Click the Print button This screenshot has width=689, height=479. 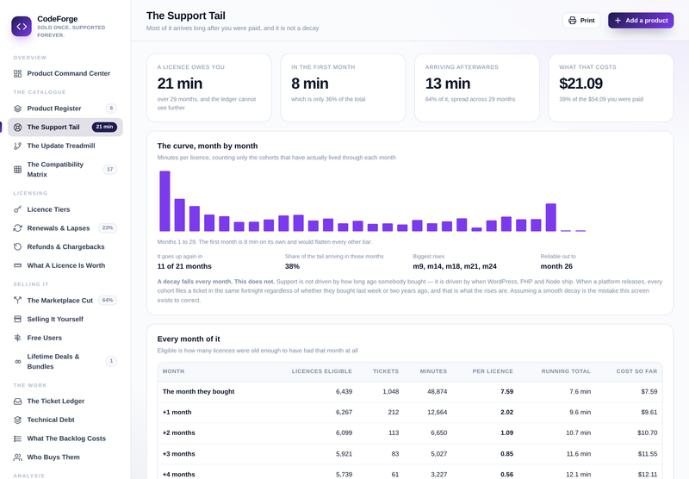tap(581, 21)
